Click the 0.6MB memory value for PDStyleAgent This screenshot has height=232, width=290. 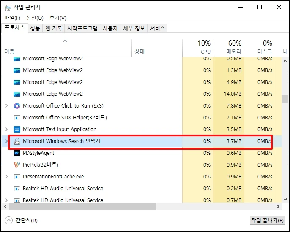click(x=234, y=153)
